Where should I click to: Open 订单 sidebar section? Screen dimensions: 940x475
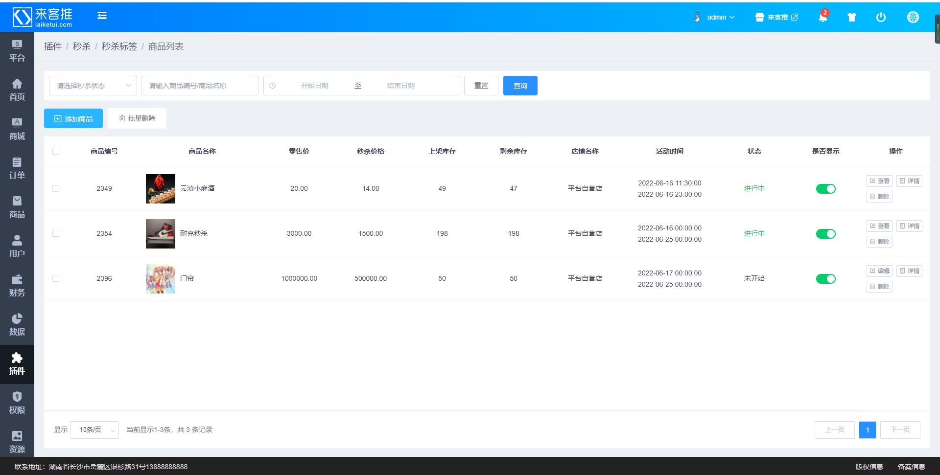point(17,168)
